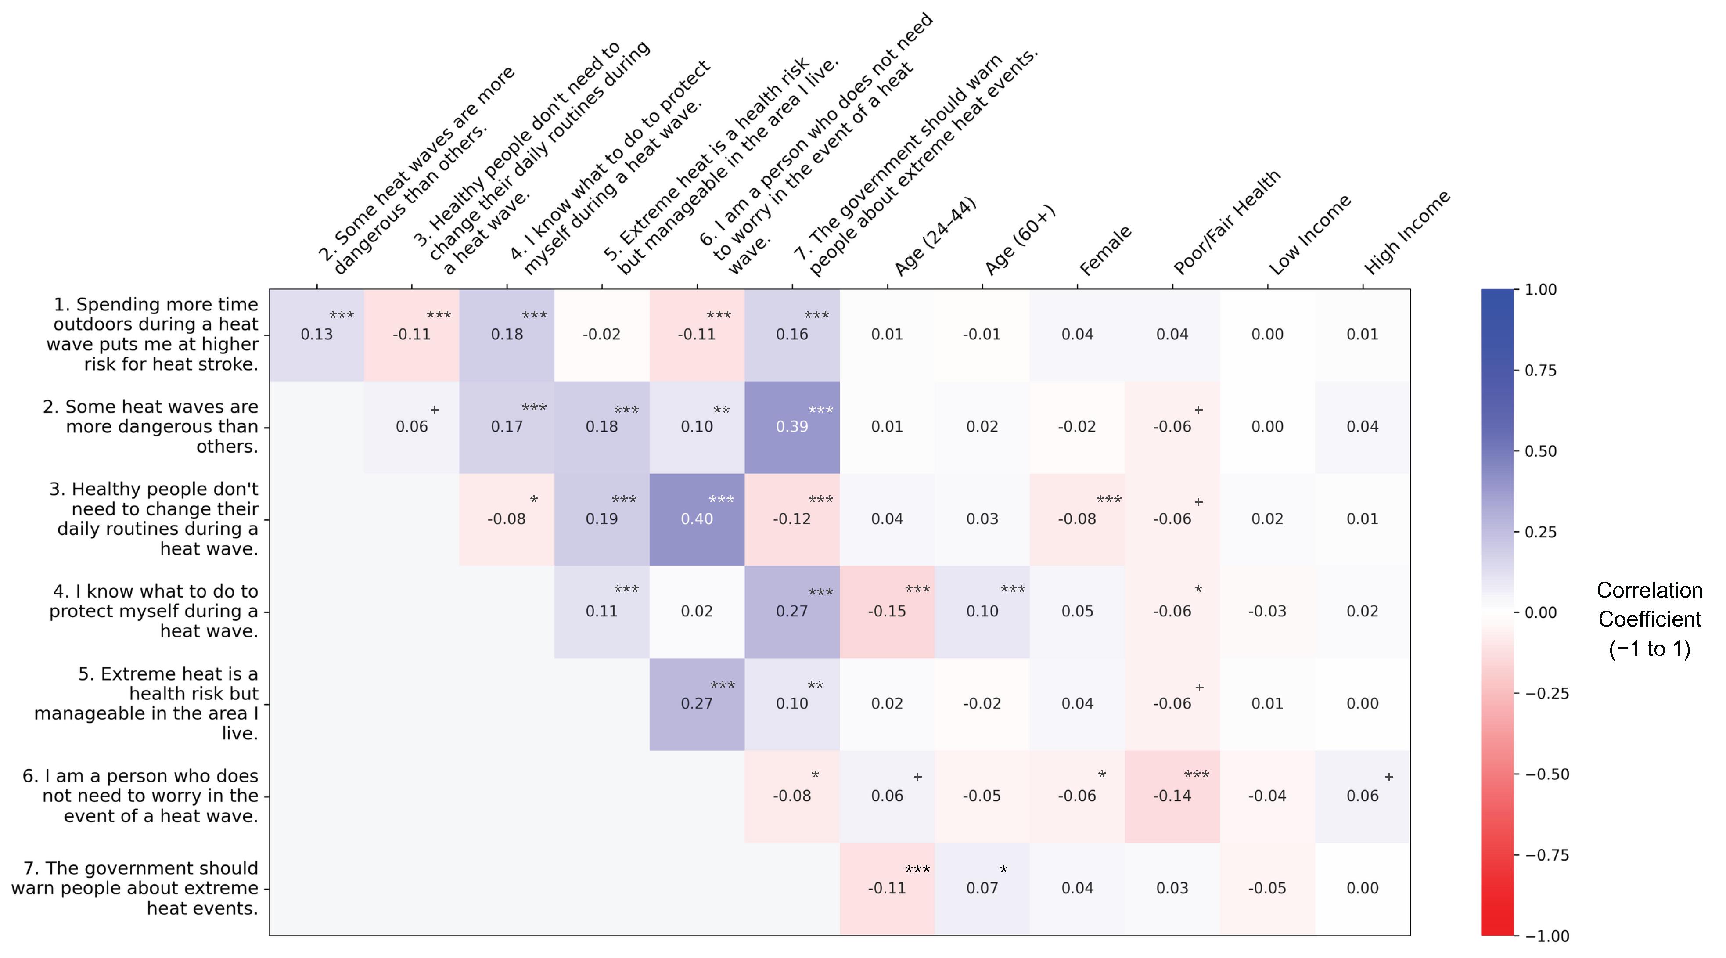The width and height of the screenshot is (1726, 958).
Task: Click the Age (24–44) column header
Action: pos(935,236)
